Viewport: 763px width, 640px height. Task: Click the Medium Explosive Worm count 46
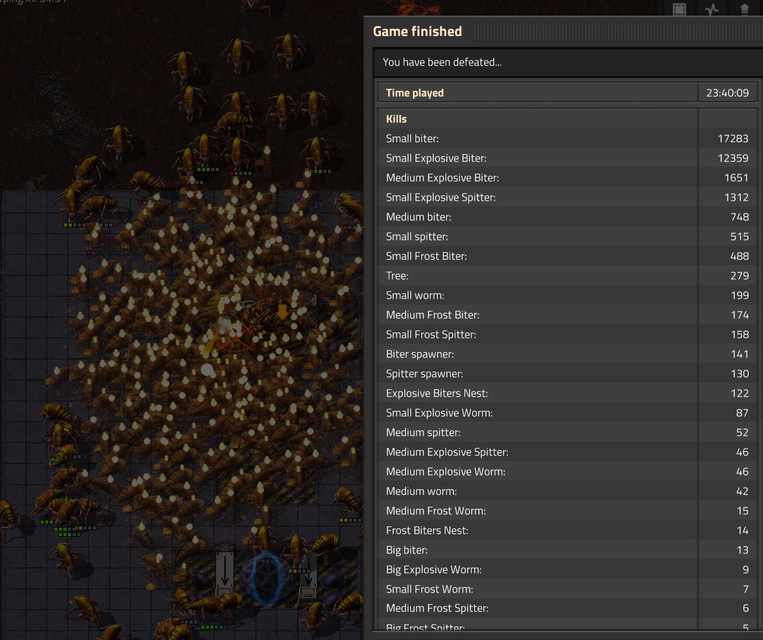743,472
